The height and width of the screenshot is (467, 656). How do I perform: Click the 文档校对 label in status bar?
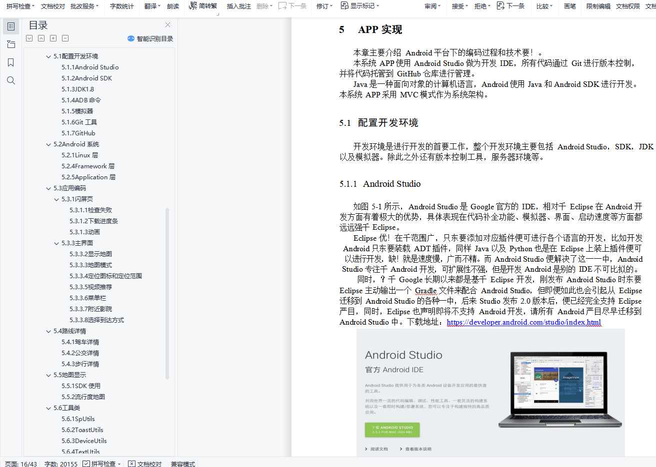(149, 464)
